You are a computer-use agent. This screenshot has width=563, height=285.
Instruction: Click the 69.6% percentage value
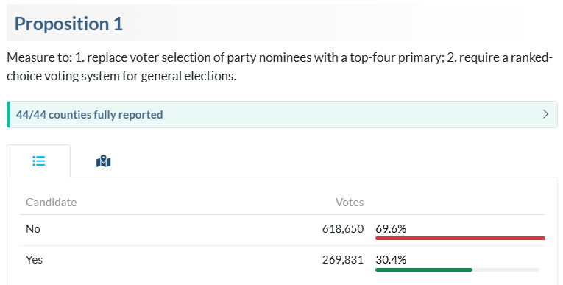(x=391, y=229)
